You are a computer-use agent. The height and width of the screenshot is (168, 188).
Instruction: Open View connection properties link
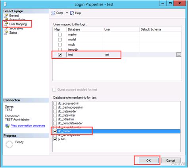tap(28, 126)
